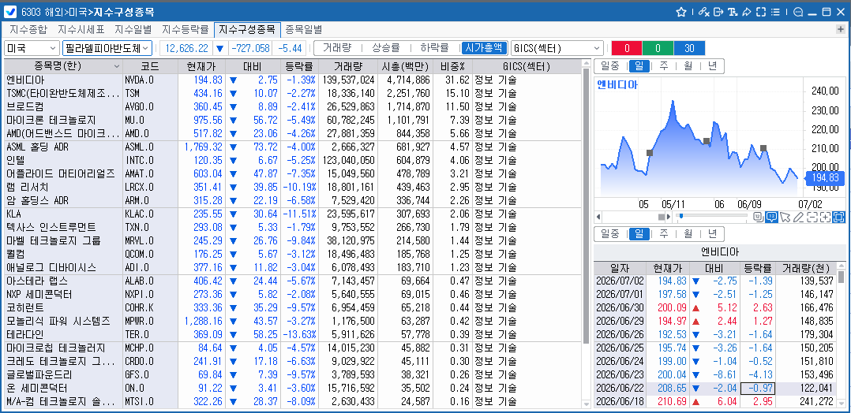Click the blue down arrow beside index value
This screenshot has width=851, height=413.
tap(219, 48)
